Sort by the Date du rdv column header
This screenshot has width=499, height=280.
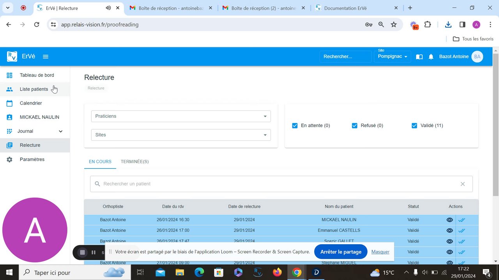point(173,206)
